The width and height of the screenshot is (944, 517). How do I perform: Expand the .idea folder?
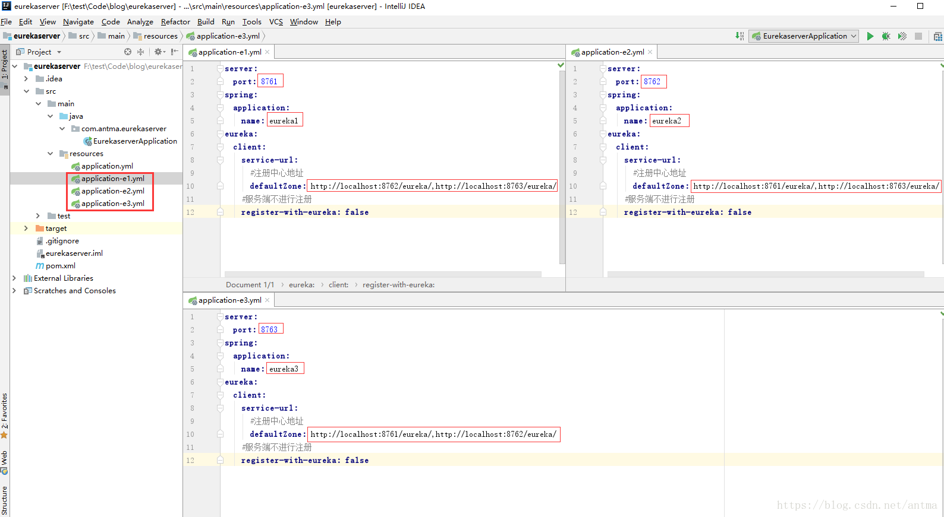click(26, 79)
